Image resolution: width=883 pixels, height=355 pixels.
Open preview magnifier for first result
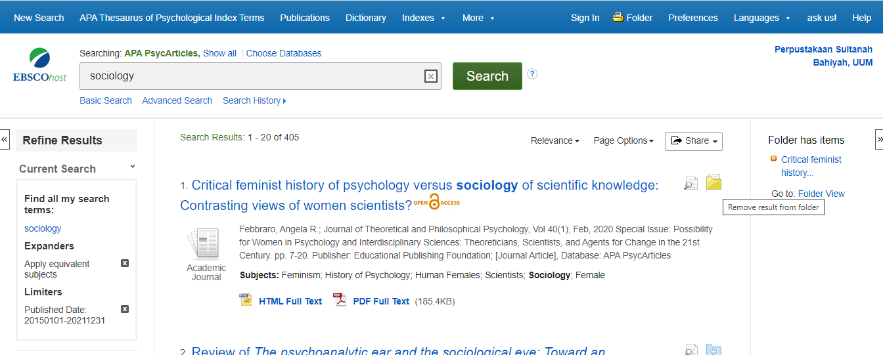[691, 183]
